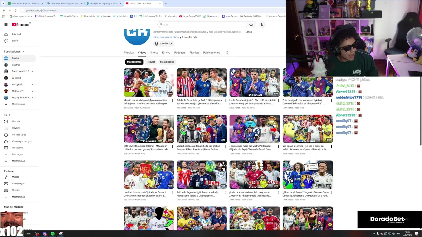The width and height of the screenshot is (422, 237).
Task: Click the YouTube Premium logo
Action: tap(20, 24)
